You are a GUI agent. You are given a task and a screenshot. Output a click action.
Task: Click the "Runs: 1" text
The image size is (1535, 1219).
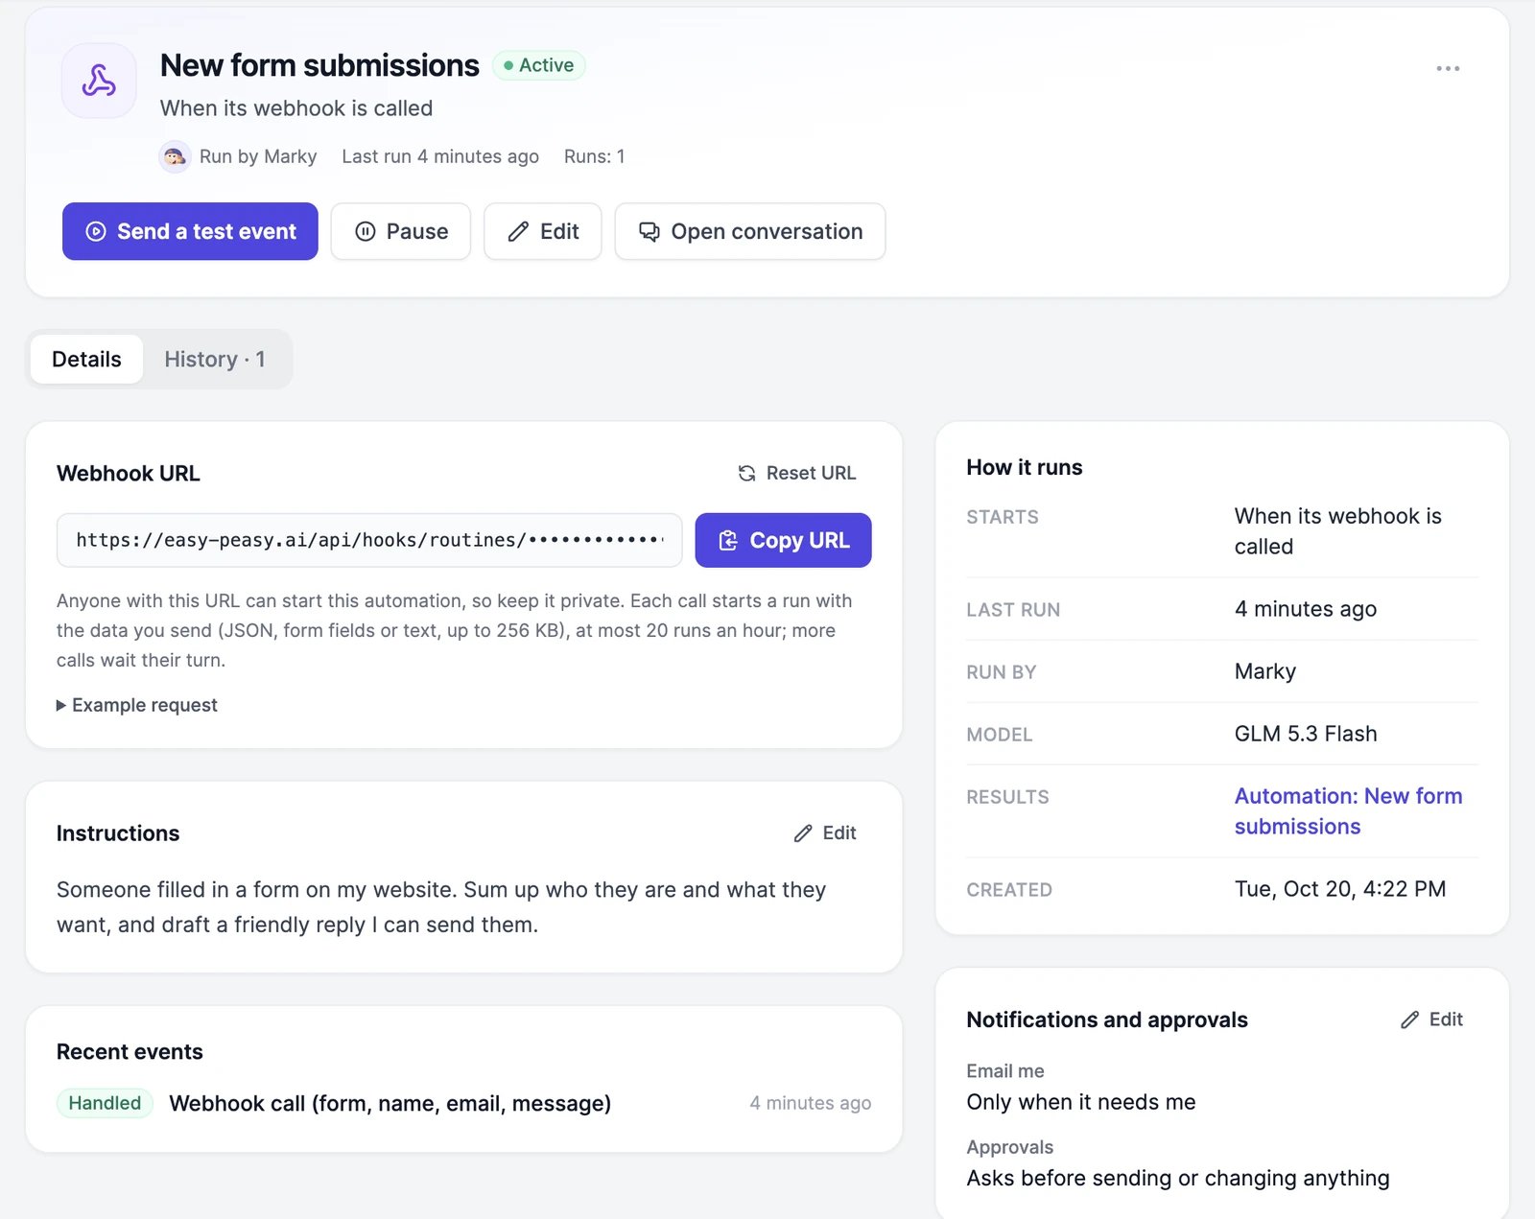pyautogui.click(x=595, y=156)
